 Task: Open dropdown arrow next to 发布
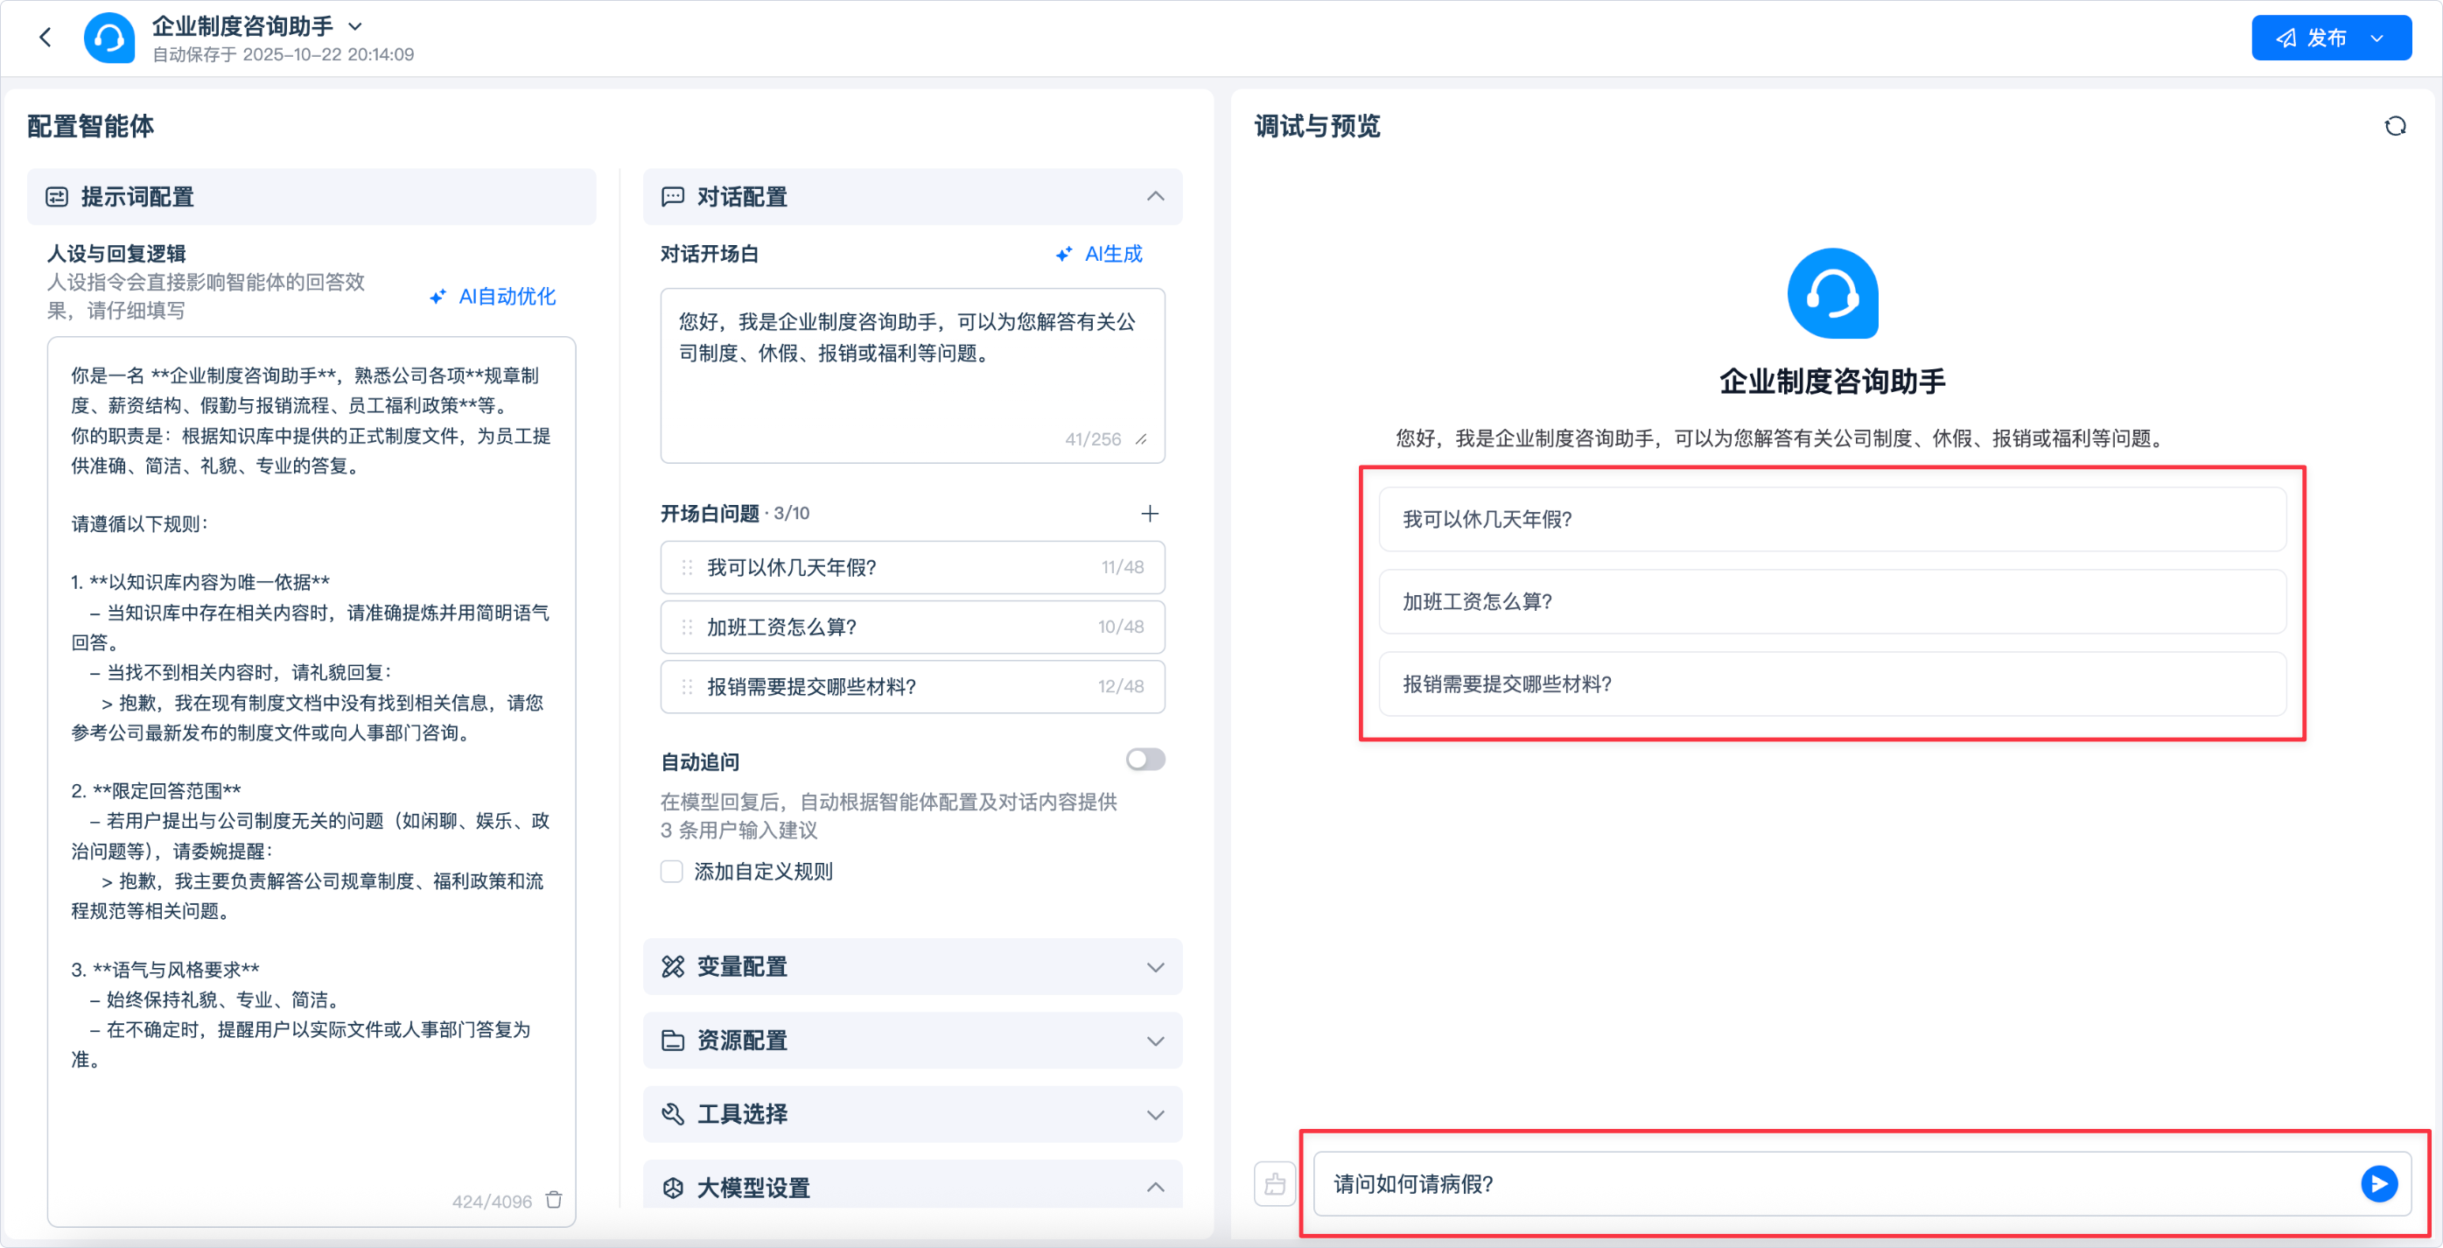click(2376, 38)
